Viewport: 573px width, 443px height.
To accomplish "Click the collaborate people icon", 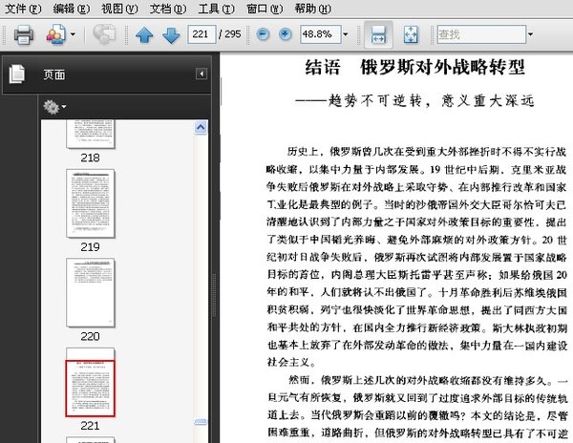I will 56,34.
